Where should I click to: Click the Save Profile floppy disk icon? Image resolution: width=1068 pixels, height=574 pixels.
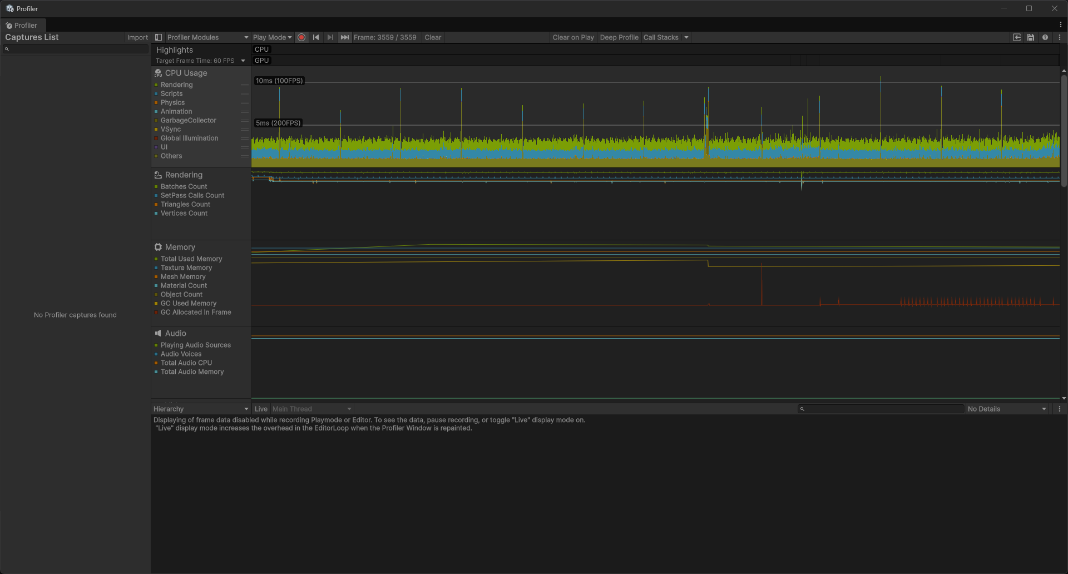pos(1031,37)
